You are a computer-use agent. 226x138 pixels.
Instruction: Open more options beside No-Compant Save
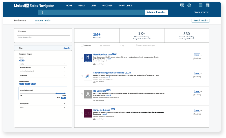[201, 91]
